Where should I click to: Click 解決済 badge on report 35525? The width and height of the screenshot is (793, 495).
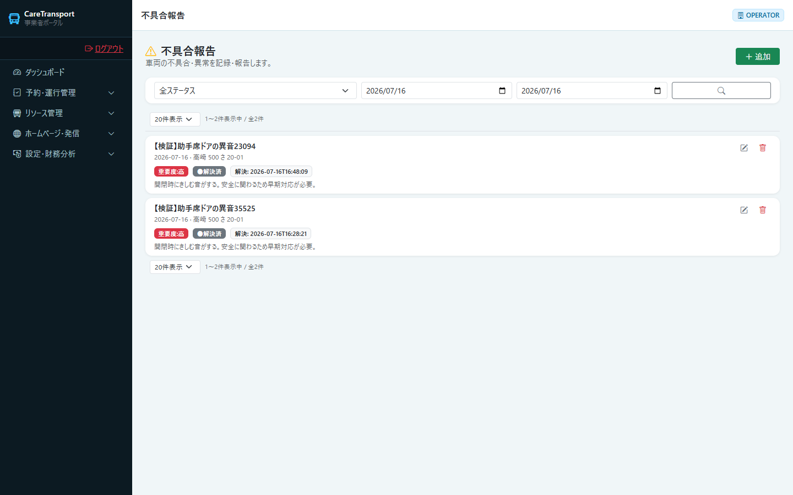point(209,234)
